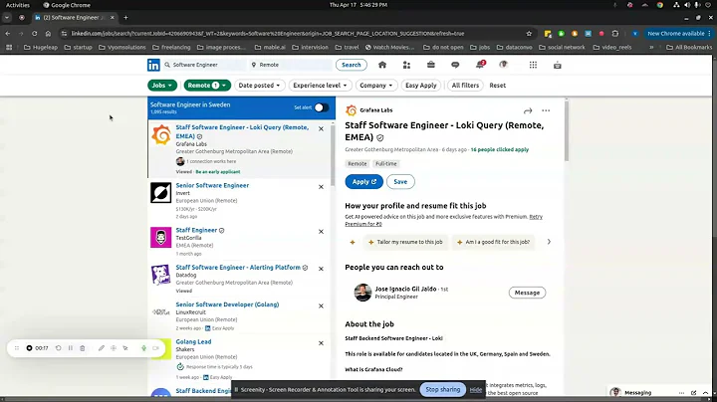
Task: Open the Hugeleap bookmarks folder
Action: pos(41,47)
